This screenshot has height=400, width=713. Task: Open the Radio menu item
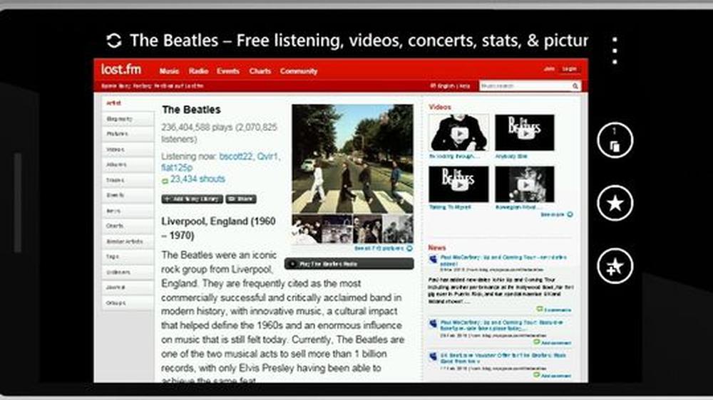point(198,71)
